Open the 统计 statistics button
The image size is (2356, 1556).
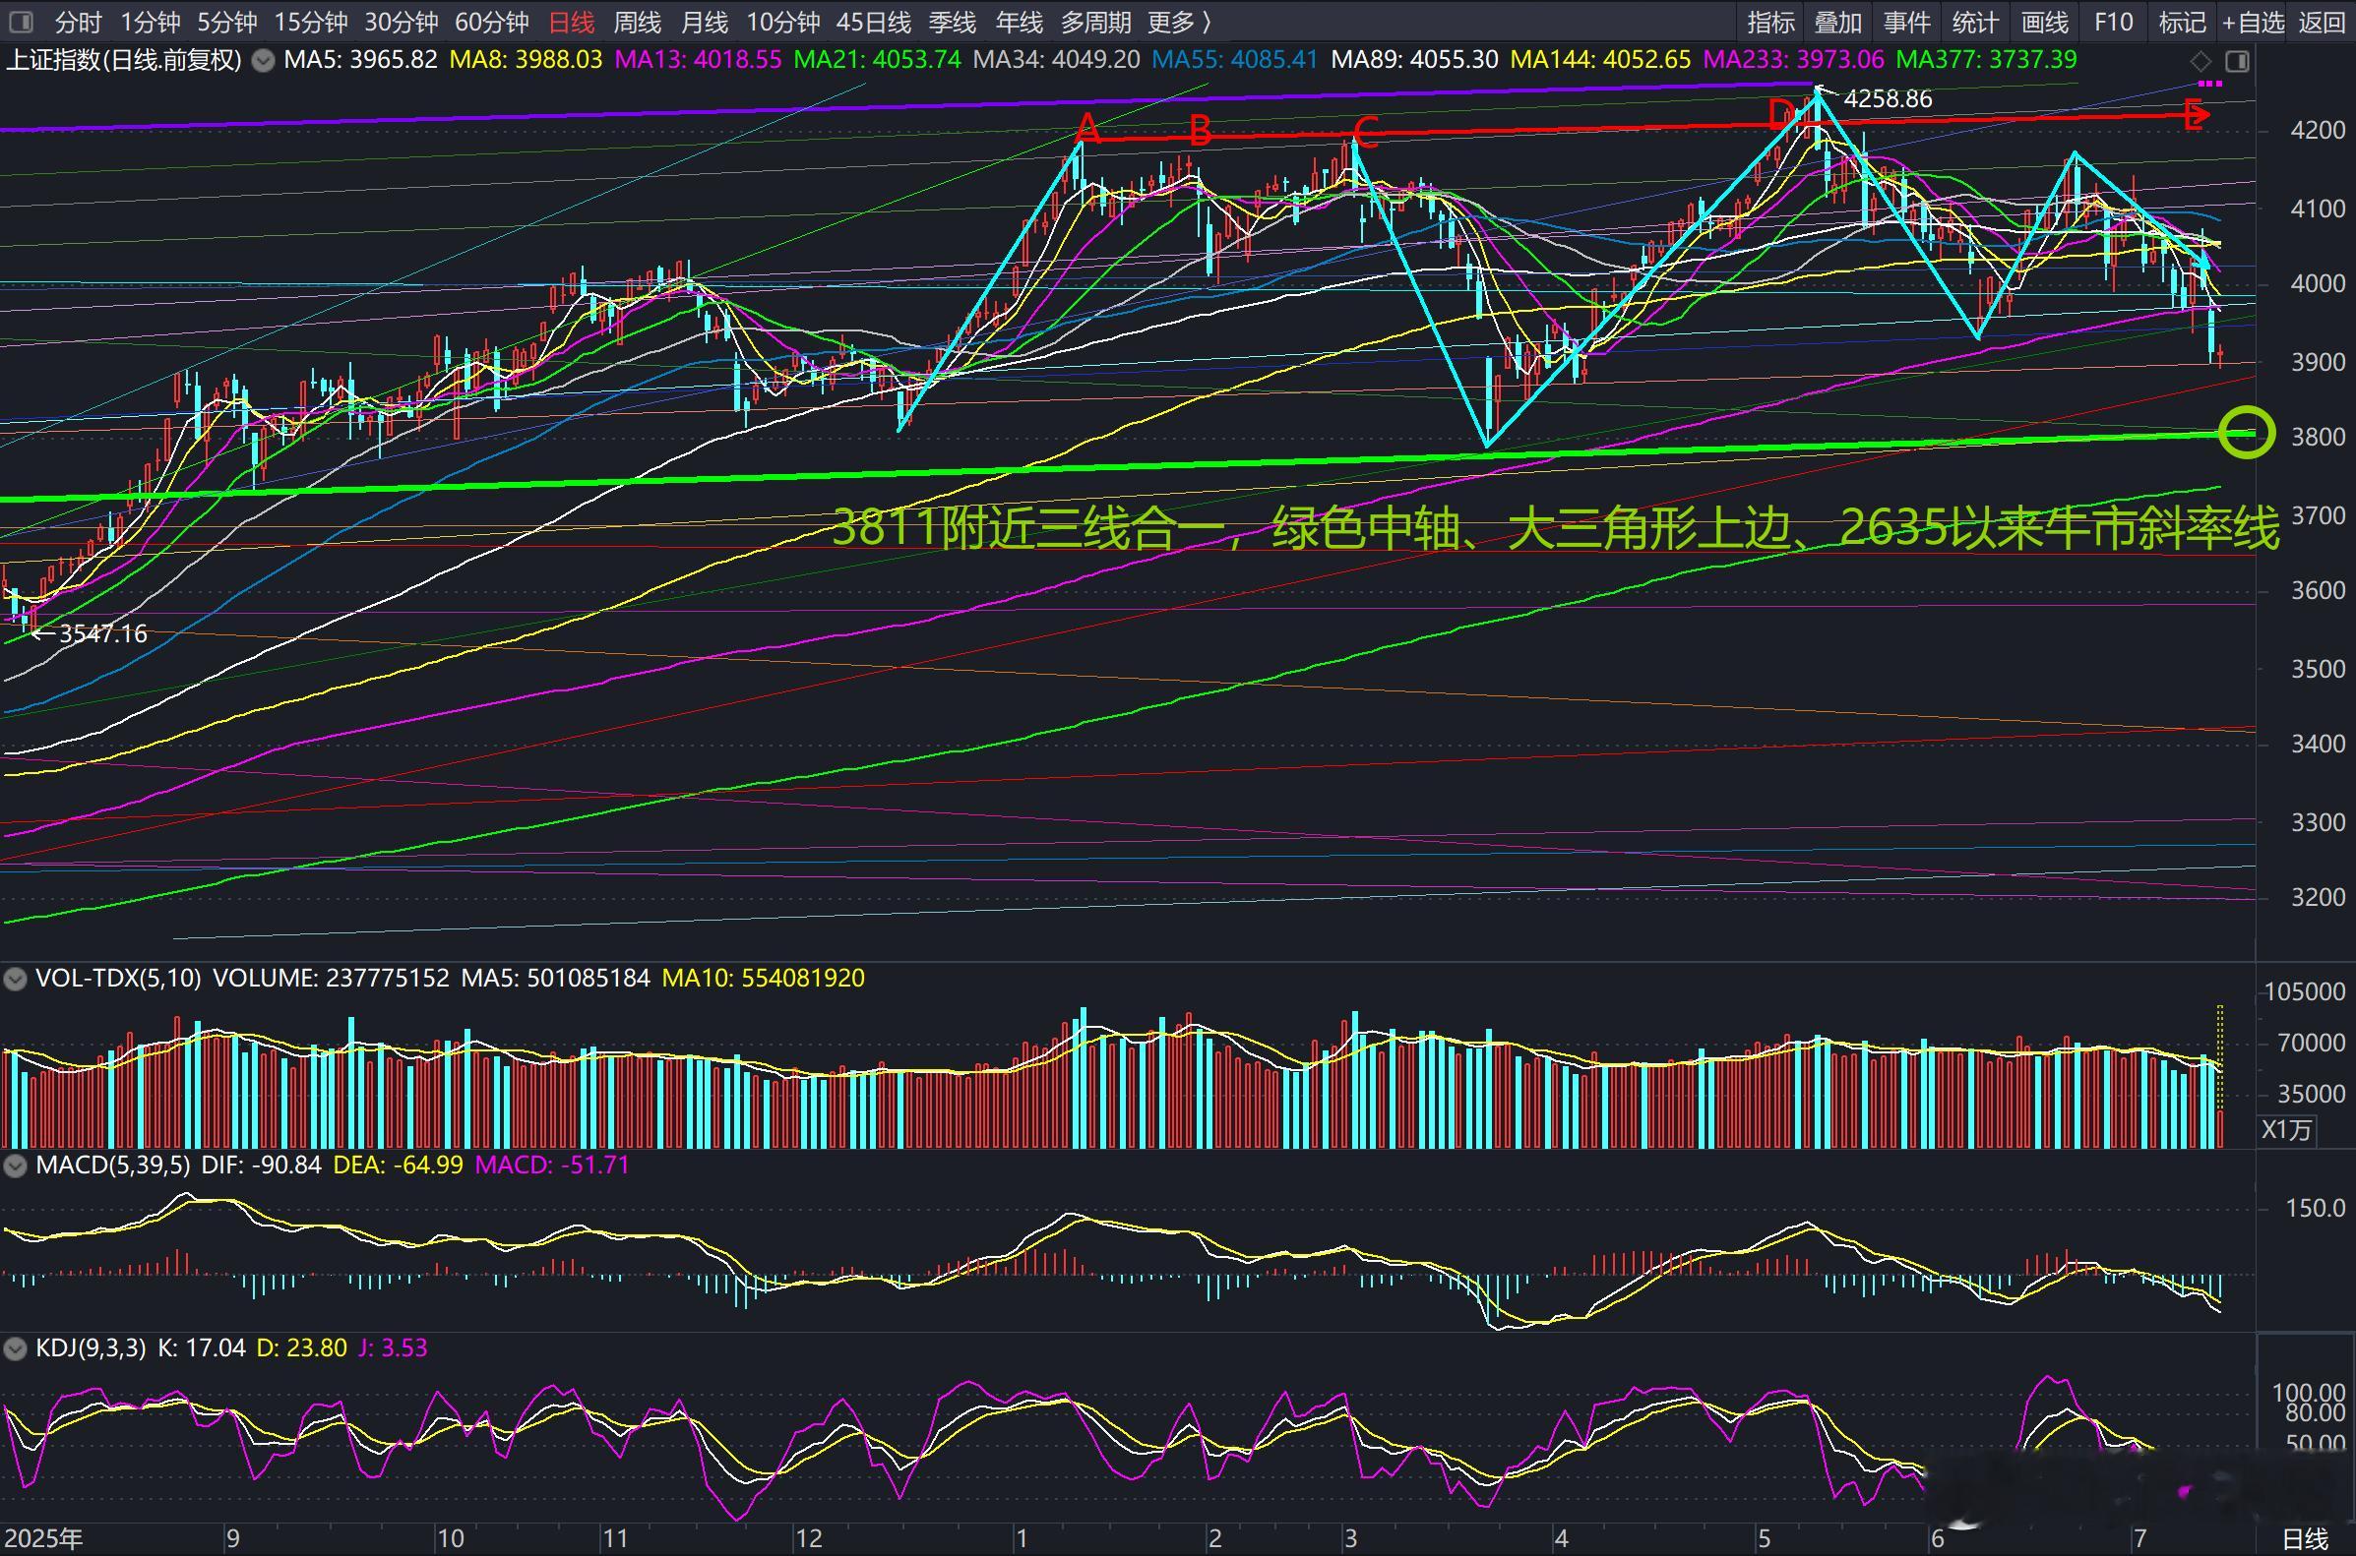coord(1976,22)
